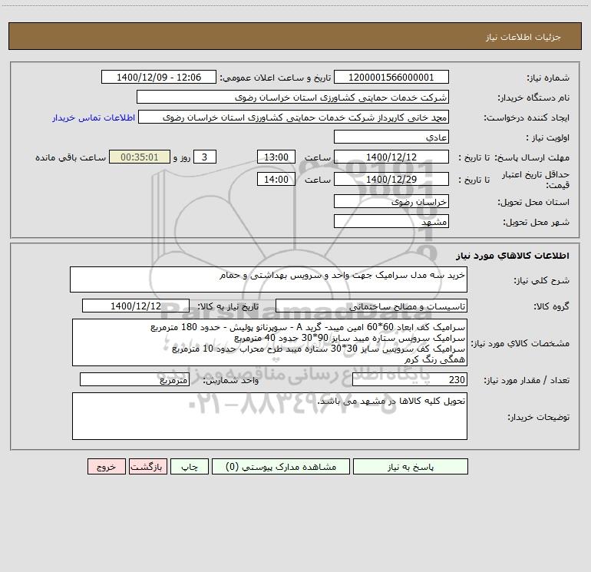Click the 'واحد شمارش:' label
This screenshot has height=572, width=591.
231,380
